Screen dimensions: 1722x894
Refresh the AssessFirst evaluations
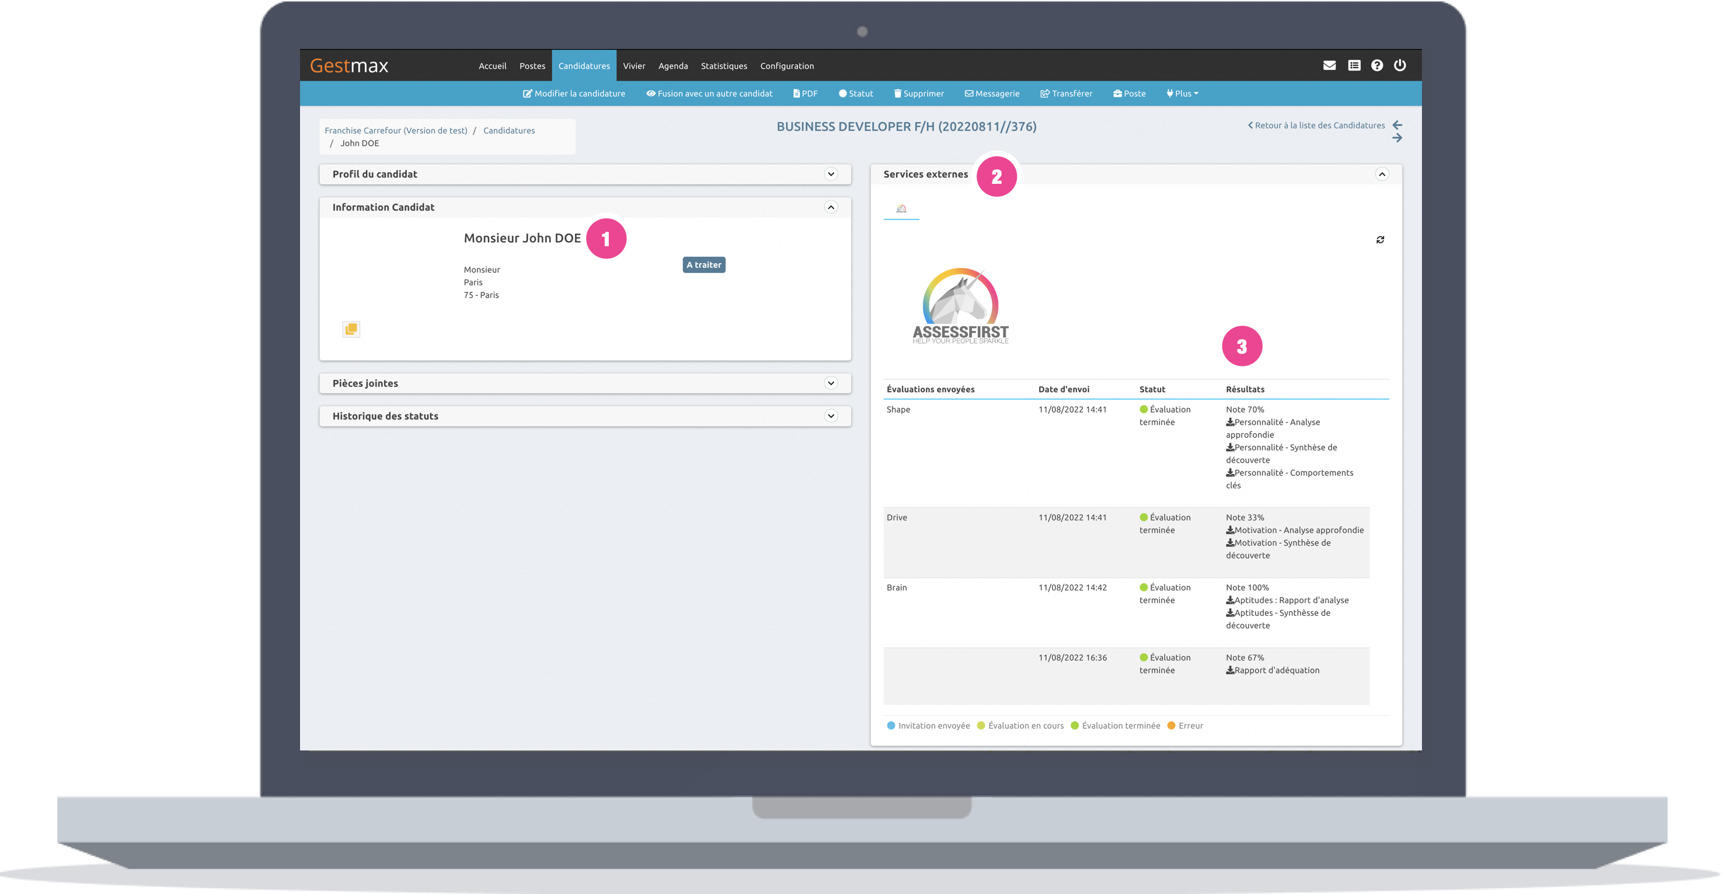[x=1380, y=240]
